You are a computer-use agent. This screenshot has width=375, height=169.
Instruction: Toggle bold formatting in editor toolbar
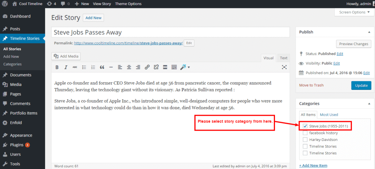point(57,67)
